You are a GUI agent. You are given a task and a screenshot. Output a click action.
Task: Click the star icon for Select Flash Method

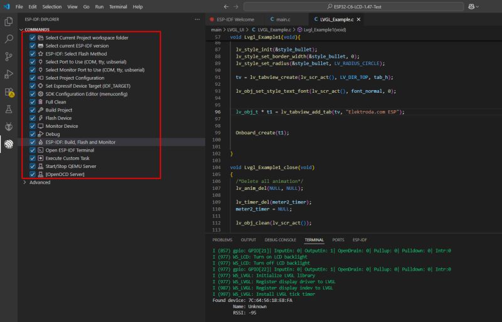click(x=41, y=54)
